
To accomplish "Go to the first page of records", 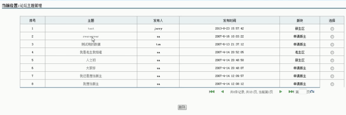I will point(212,92).
